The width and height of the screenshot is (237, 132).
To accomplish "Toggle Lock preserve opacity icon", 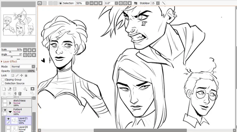I will point(13,75).
